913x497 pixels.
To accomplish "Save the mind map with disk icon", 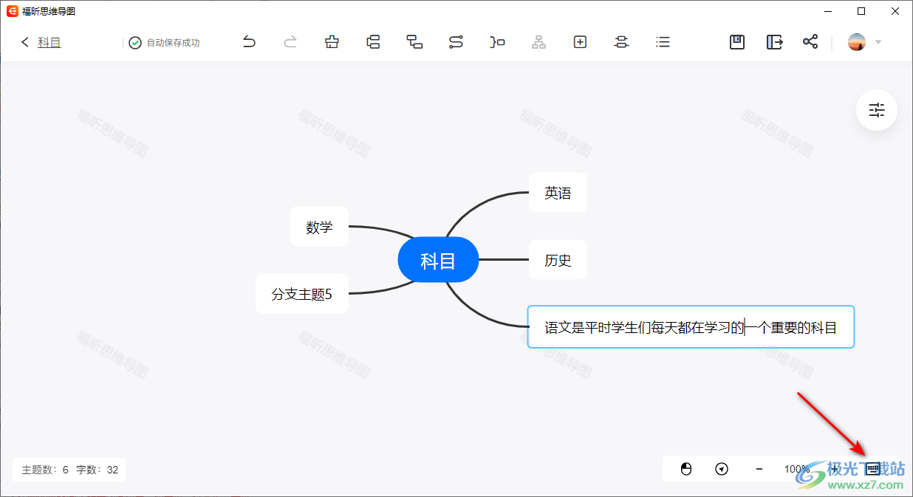I will coord(737,42).
